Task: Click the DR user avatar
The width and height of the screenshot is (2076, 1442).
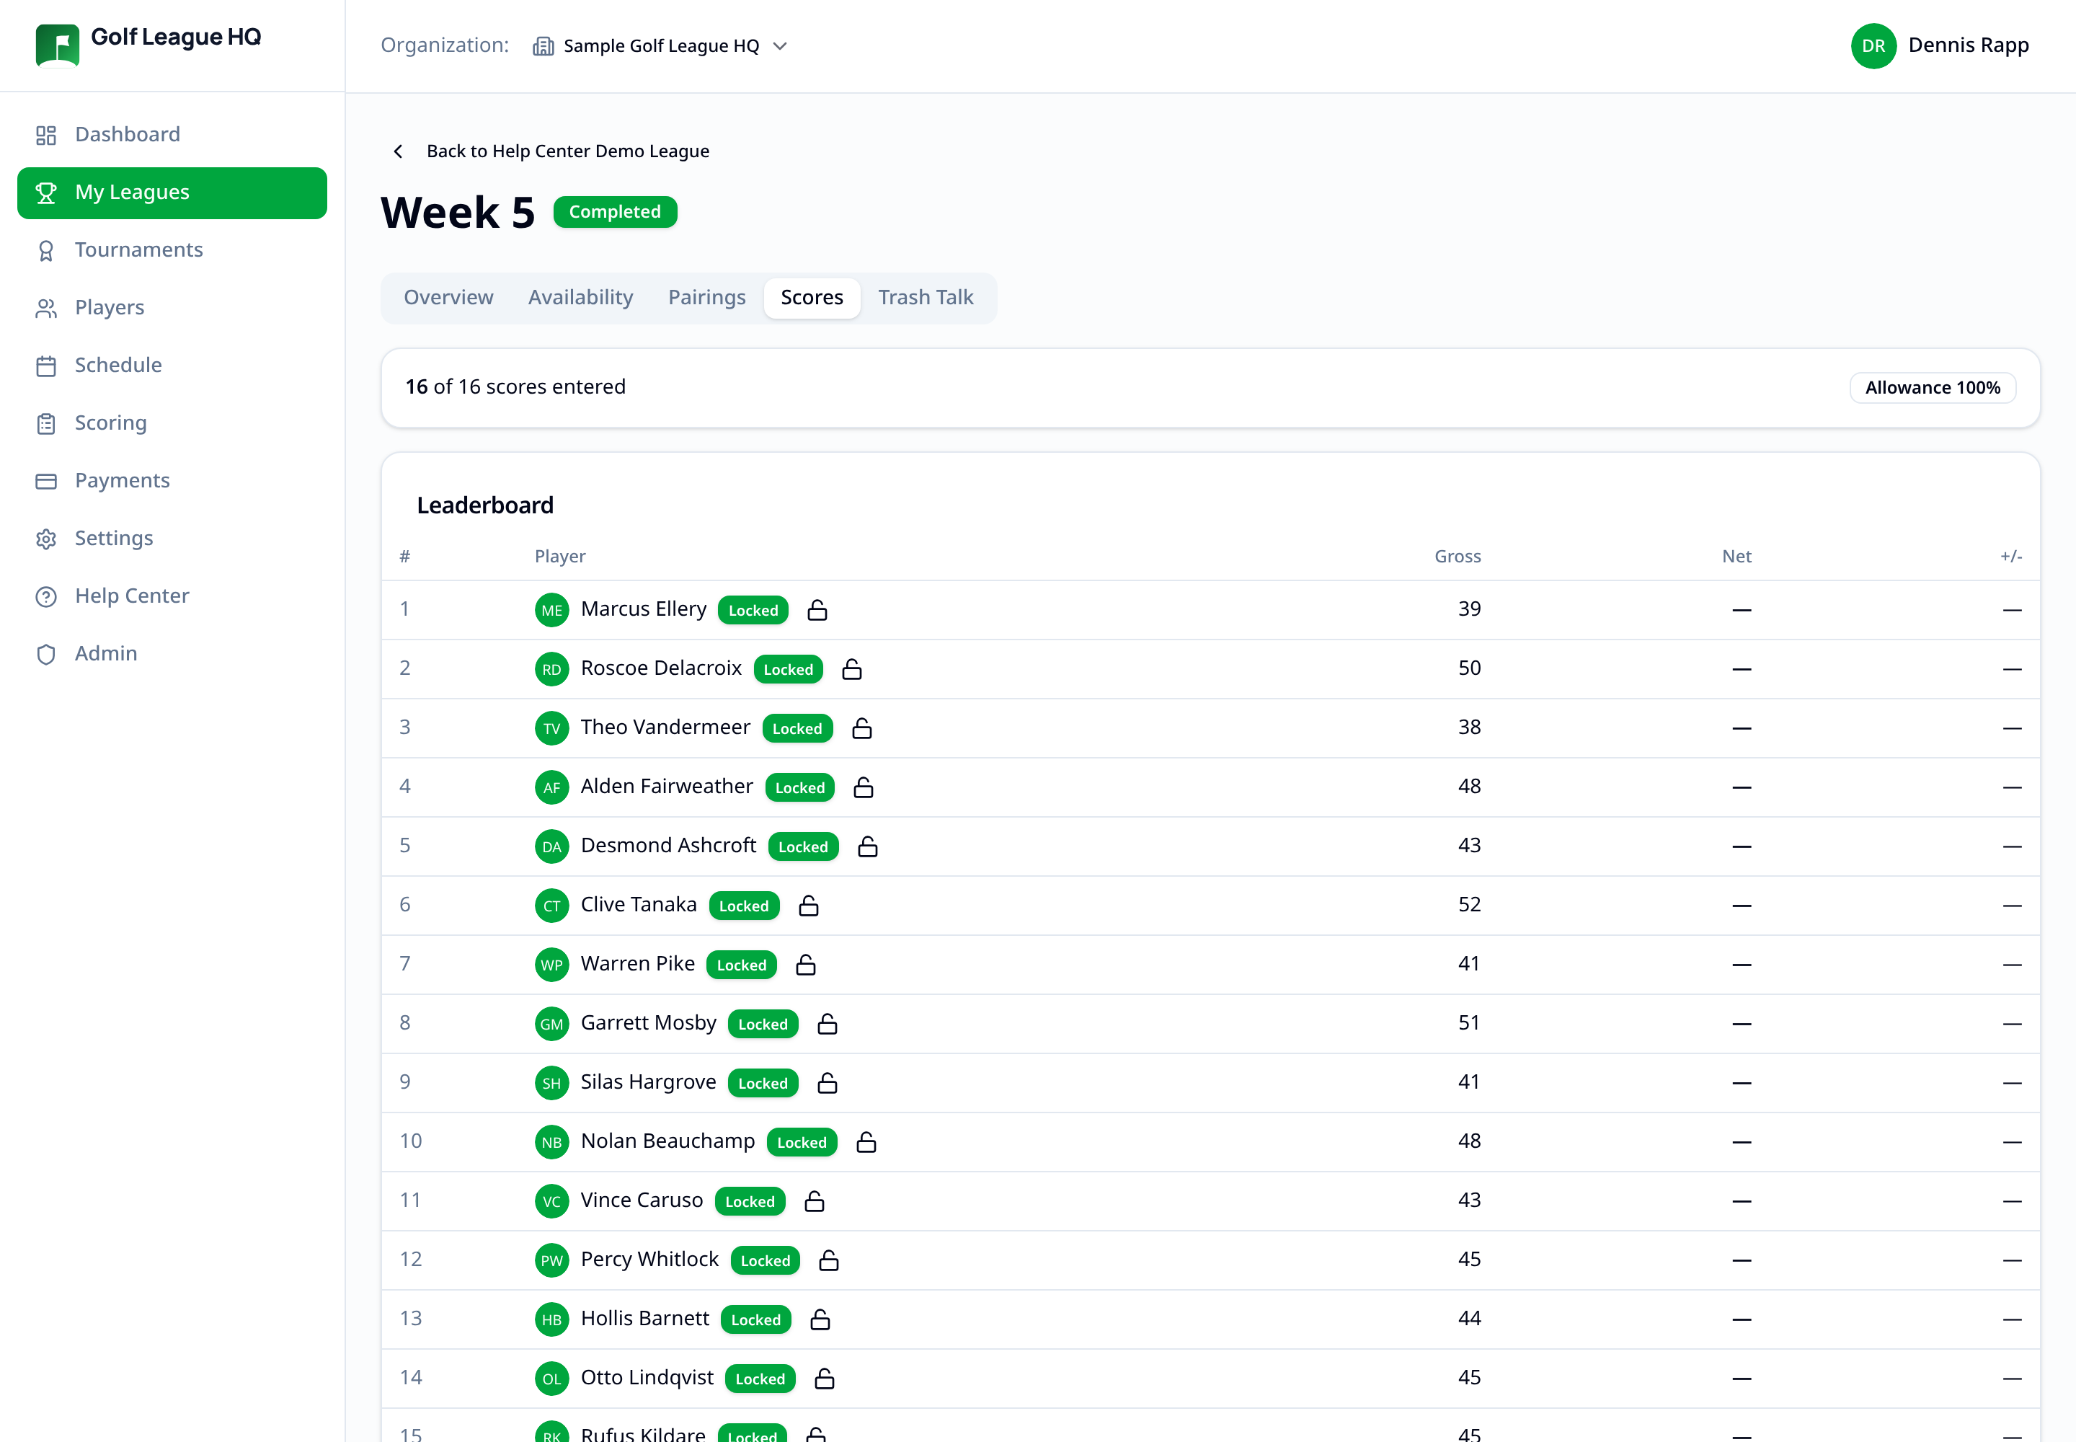Action: [1873, 46]
